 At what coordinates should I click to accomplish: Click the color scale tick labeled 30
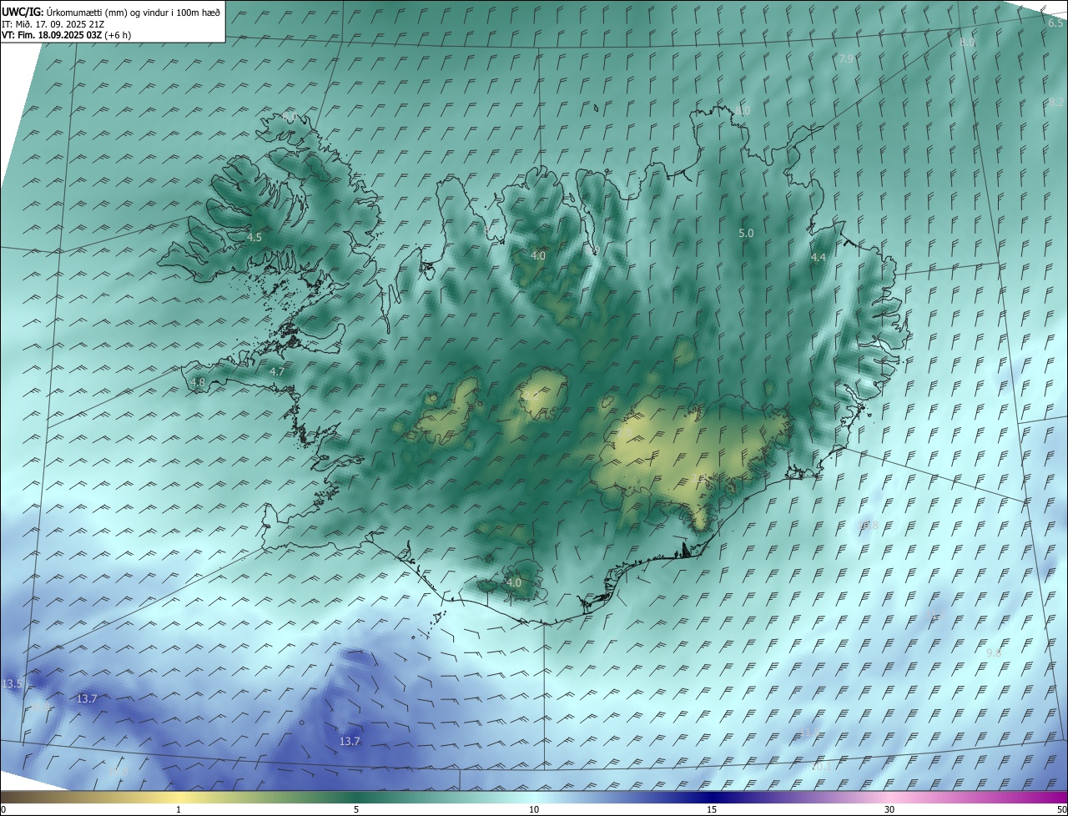[x=889, y=809]
